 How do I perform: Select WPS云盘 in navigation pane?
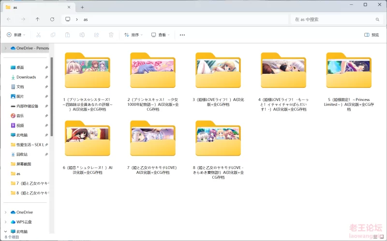click(21, 222)
